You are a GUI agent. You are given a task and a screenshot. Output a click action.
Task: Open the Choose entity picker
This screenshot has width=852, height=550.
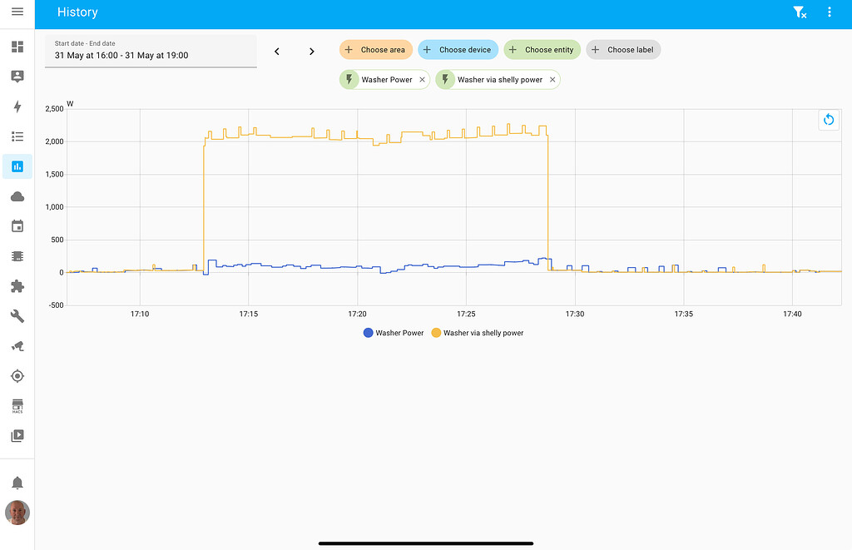pyautogui.click(x=542, y=49)
